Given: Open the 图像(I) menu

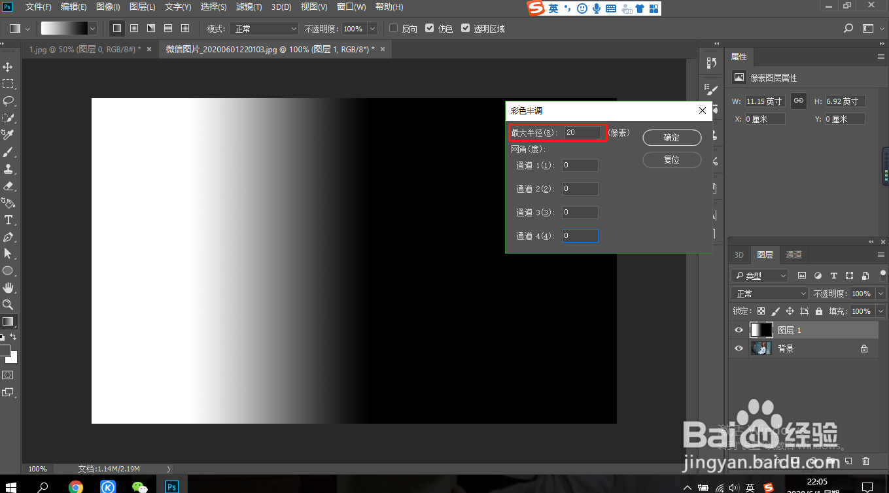Looking at the screenshot, I should coord(108,7).
